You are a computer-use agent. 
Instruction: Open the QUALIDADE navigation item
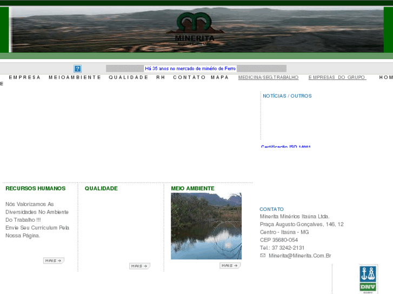[x=128, y=77]
